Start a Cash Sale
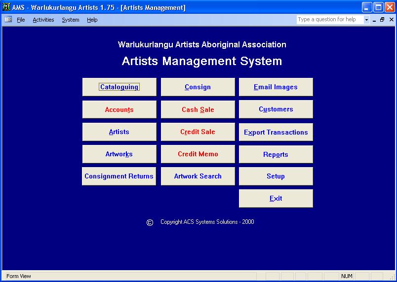This screenshot has height=282, width=397. (x=198, y=109)
